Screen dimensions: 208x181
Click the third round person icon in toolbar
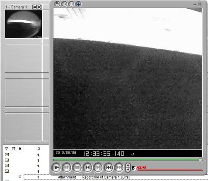click(71, 4)
